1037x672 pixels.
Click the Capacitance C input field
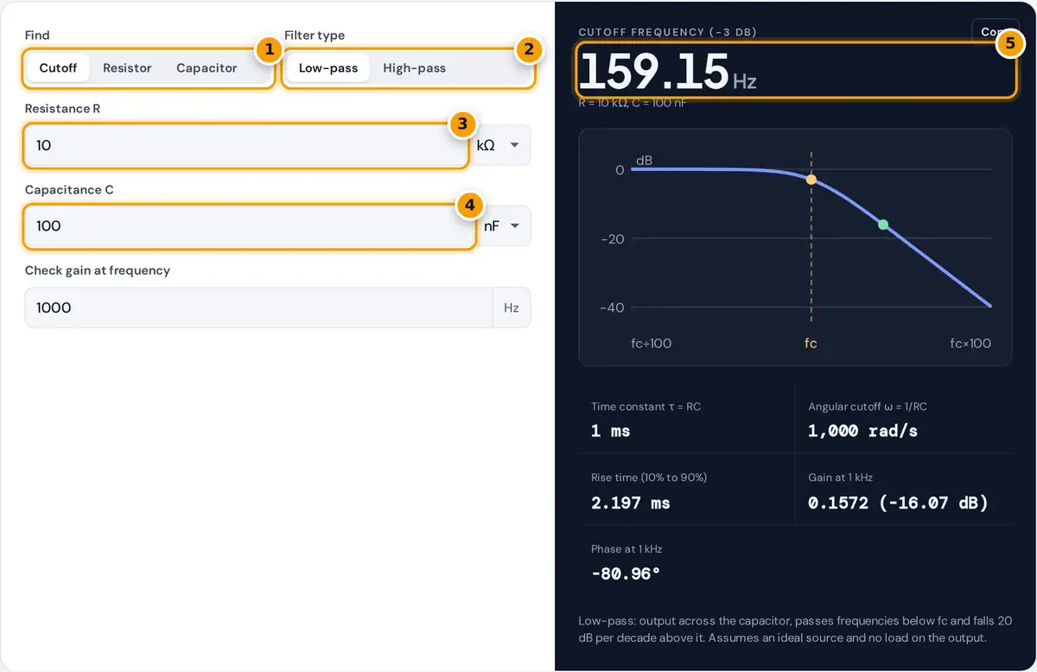[x=250, y=226]
